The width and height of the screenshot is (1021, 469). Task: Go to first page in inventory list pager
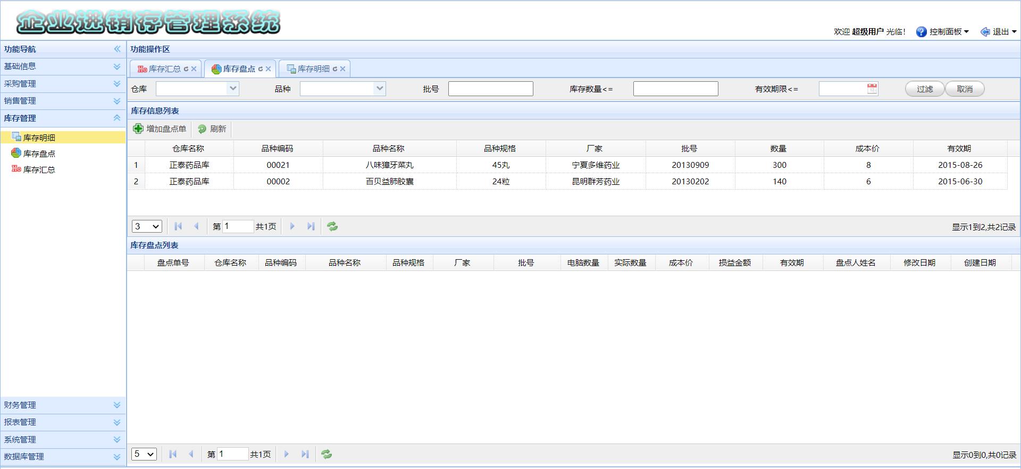click(x=178, y=226)
